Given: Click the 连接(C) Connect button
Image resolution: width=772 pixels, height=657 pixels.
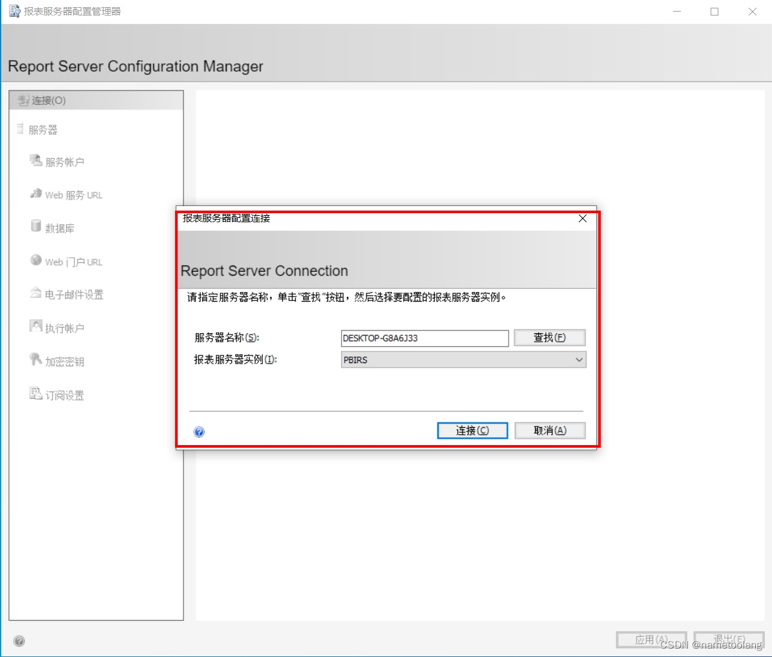Looking at the screenshot, I should tap(472, 430).
